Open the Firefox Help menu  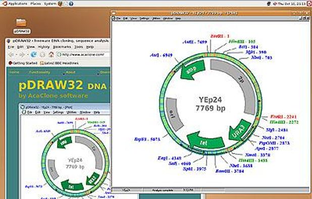90,47
